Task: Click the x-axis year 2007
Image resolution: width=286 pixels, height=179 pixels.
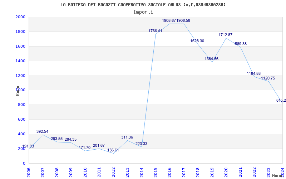Action: point(43,172)
